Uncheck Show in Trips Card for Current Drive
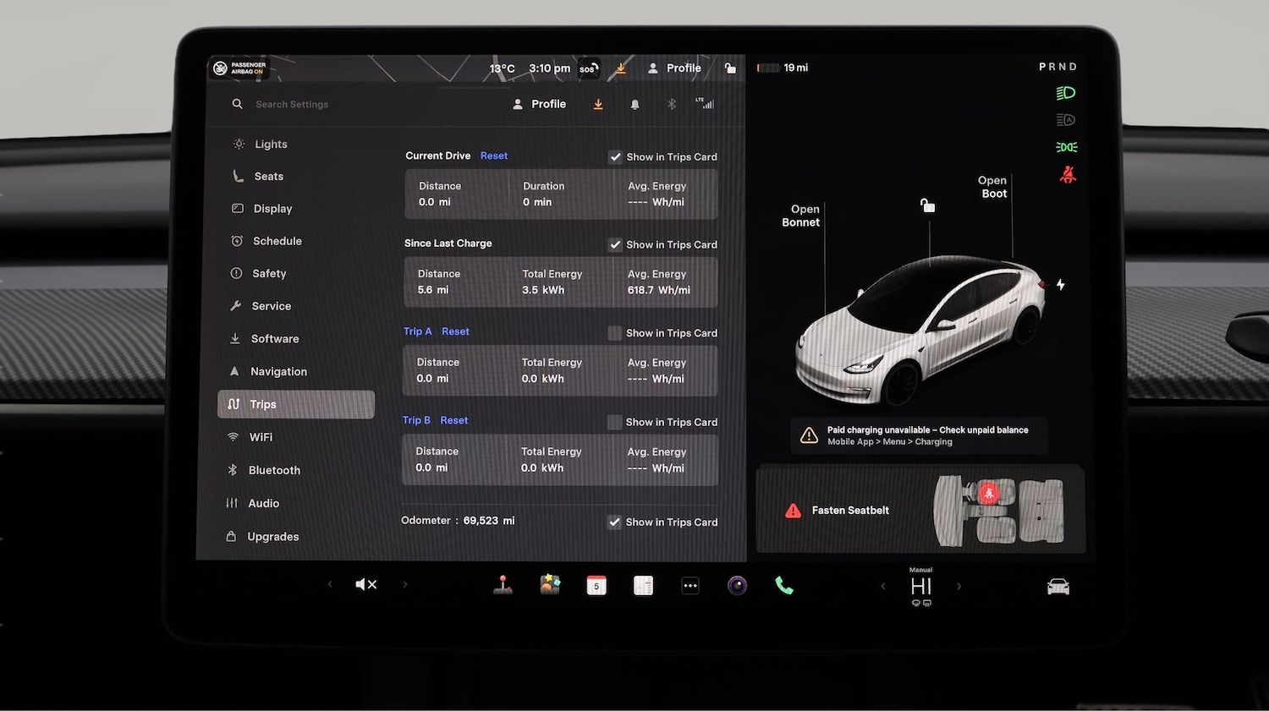The height and width of the screenshot is (711, 1269). [615, 156]
